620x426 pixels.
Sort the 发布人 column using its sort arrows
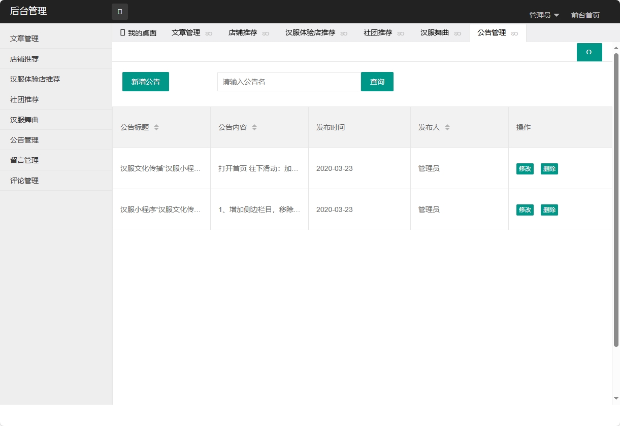(447, 127)
